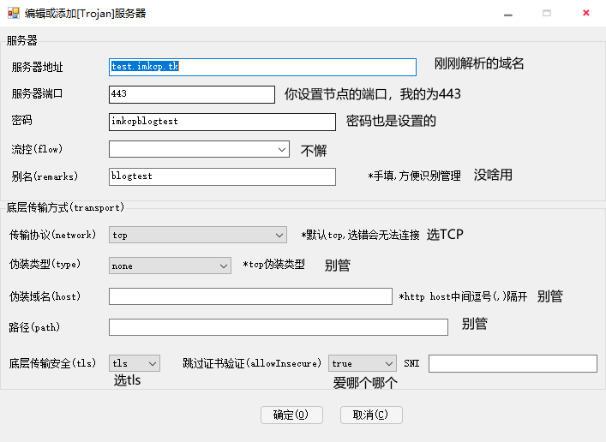This screenshot has height=442, width=606.
Task: Click the SNI text input field
Action: point(512,364)
